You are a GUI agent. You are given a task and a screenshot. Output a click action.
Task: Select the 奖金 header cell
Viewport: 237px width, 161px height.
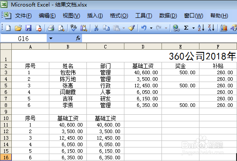tap(180, 66)
